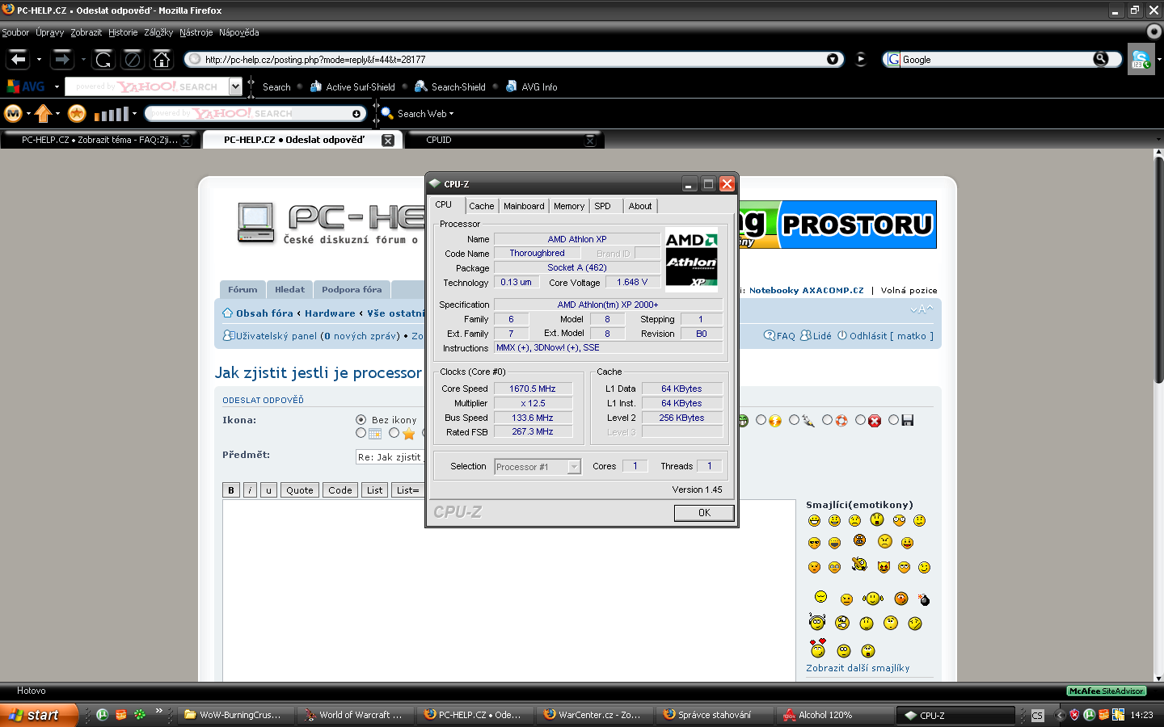Select the calendar icon radio button
1164x727 pixels.
tap(361, 433)
